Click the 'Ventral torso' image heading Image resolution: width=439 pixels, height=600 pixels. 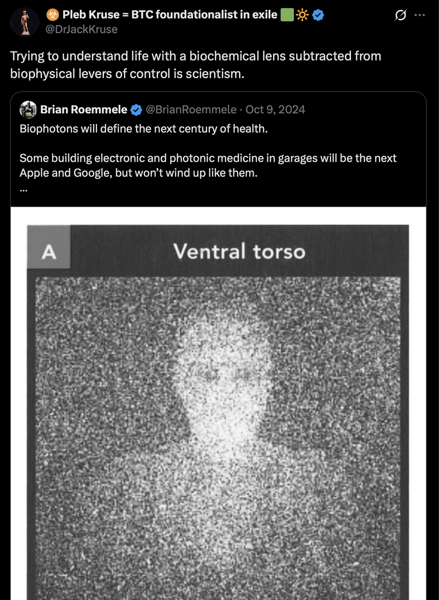coord(239,252)
